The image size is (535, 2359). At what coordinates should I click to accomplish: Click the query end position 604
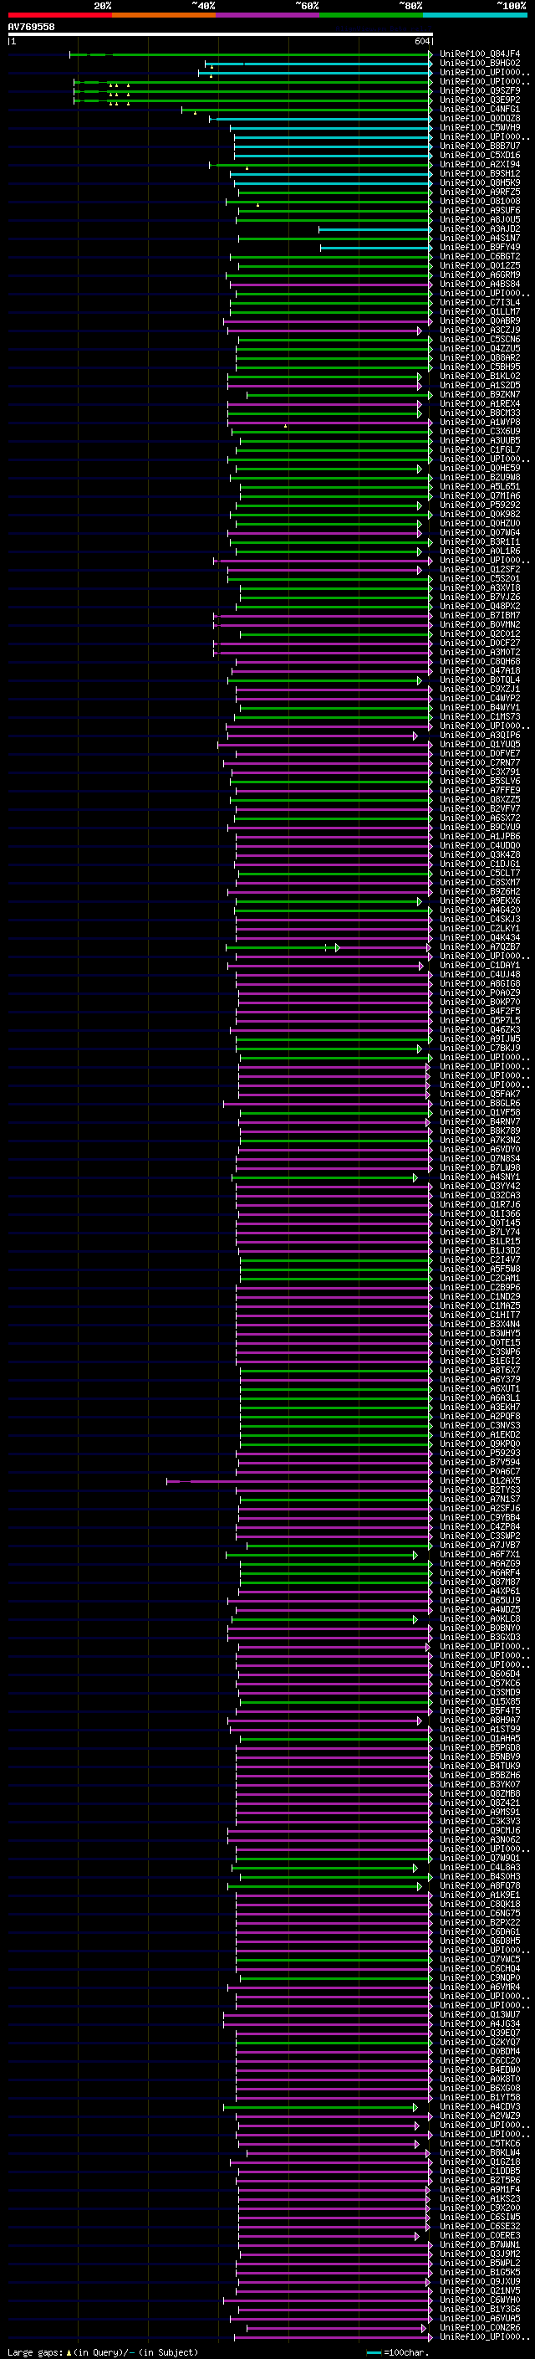(421, 41)
